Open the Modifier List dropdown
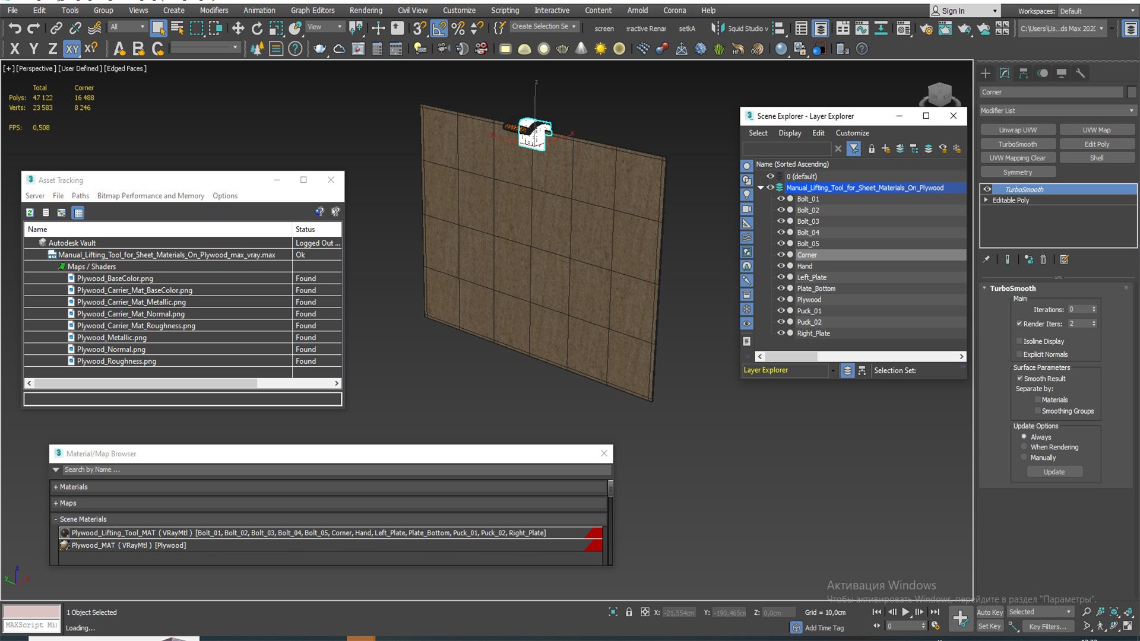The height and width of the screenshot is (641, 1140). [x=1057, y=110]
